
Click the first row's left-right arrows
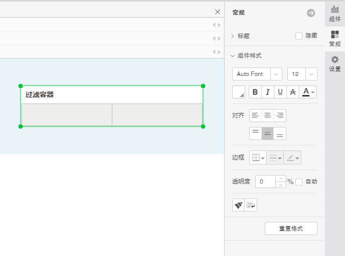[x=217, y=25]
